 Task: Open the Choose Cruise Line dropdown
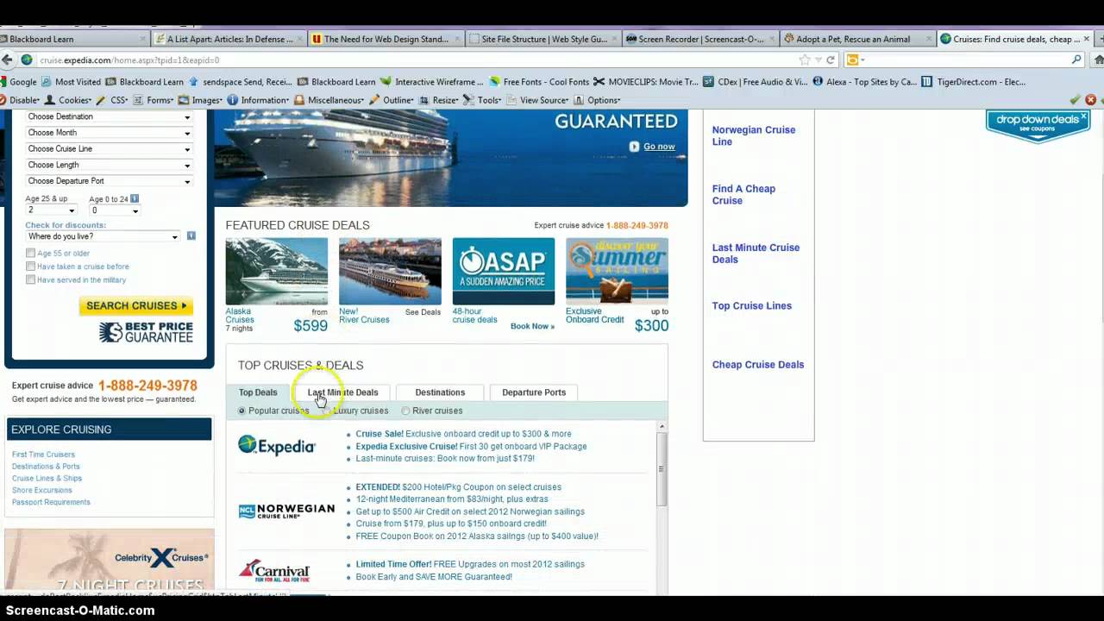tap(109, 148)
